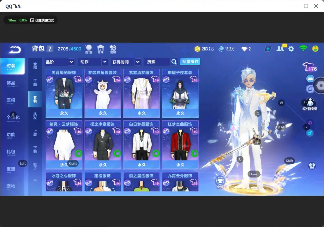
Task: Select the 头发 hair subcategory
Action: pyautogui.click(x=35, y=116)
